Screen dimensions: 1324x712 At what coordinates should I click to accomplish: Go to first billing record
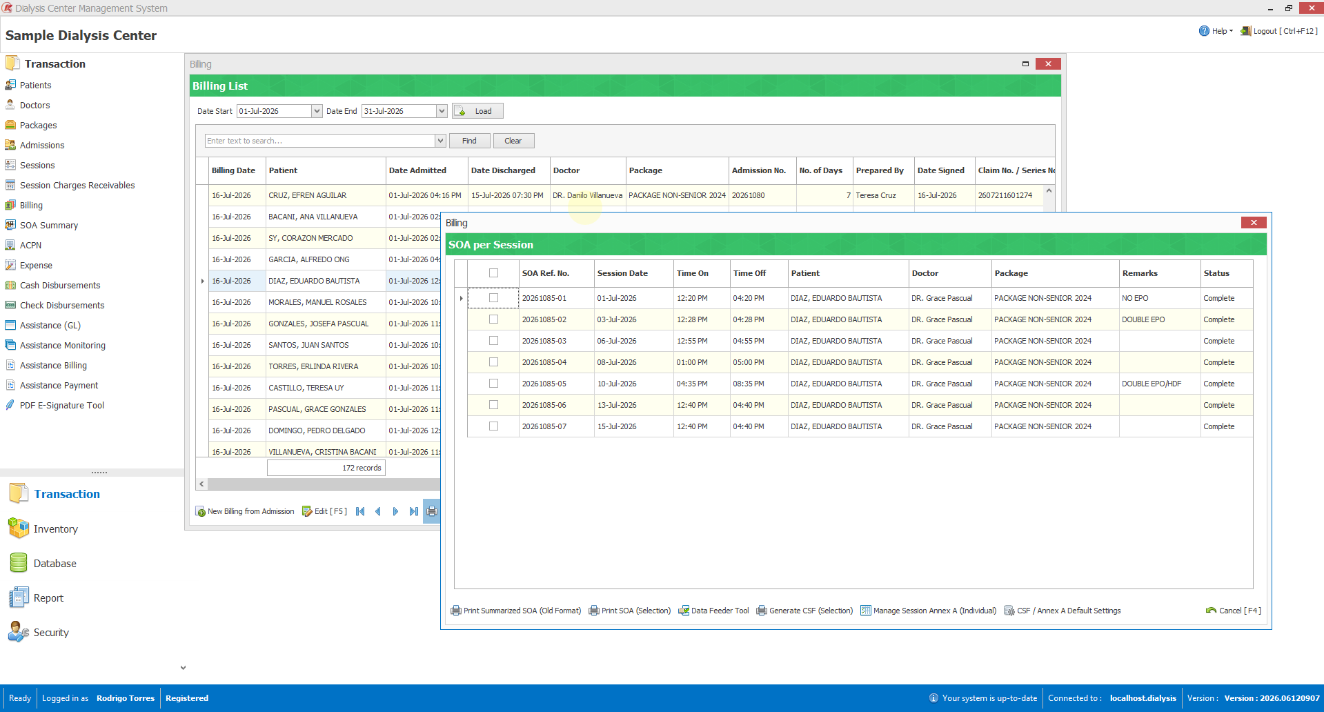[360, 511]
